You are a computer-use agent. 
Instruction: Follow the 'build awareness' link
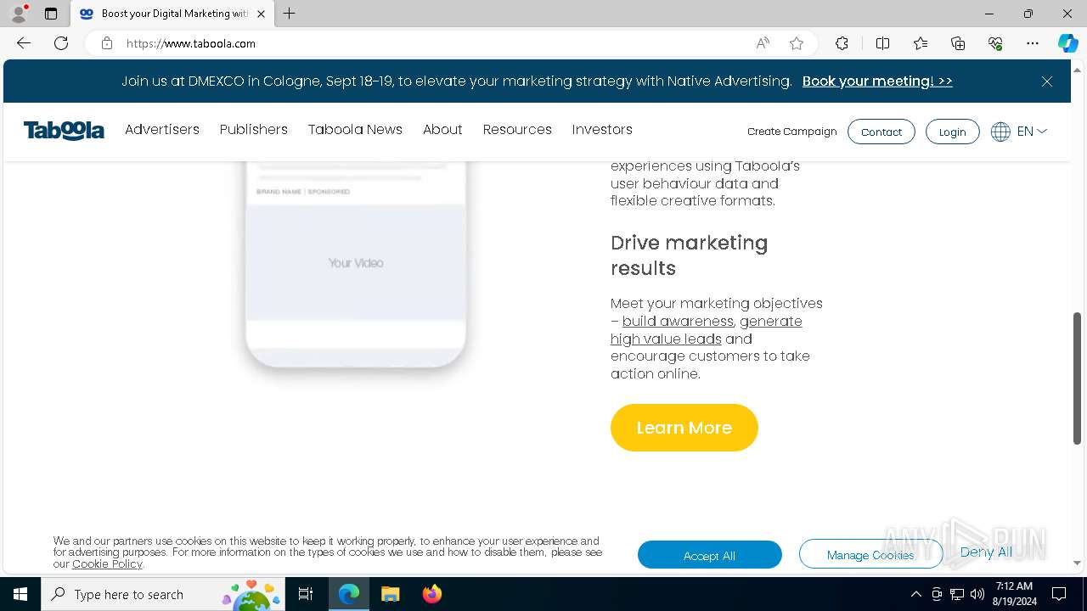pyautogui.click(x=678, y=321)
